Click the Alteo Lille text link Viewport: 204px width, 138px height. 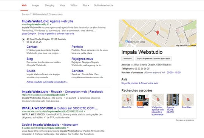click(x=126, y=107)
